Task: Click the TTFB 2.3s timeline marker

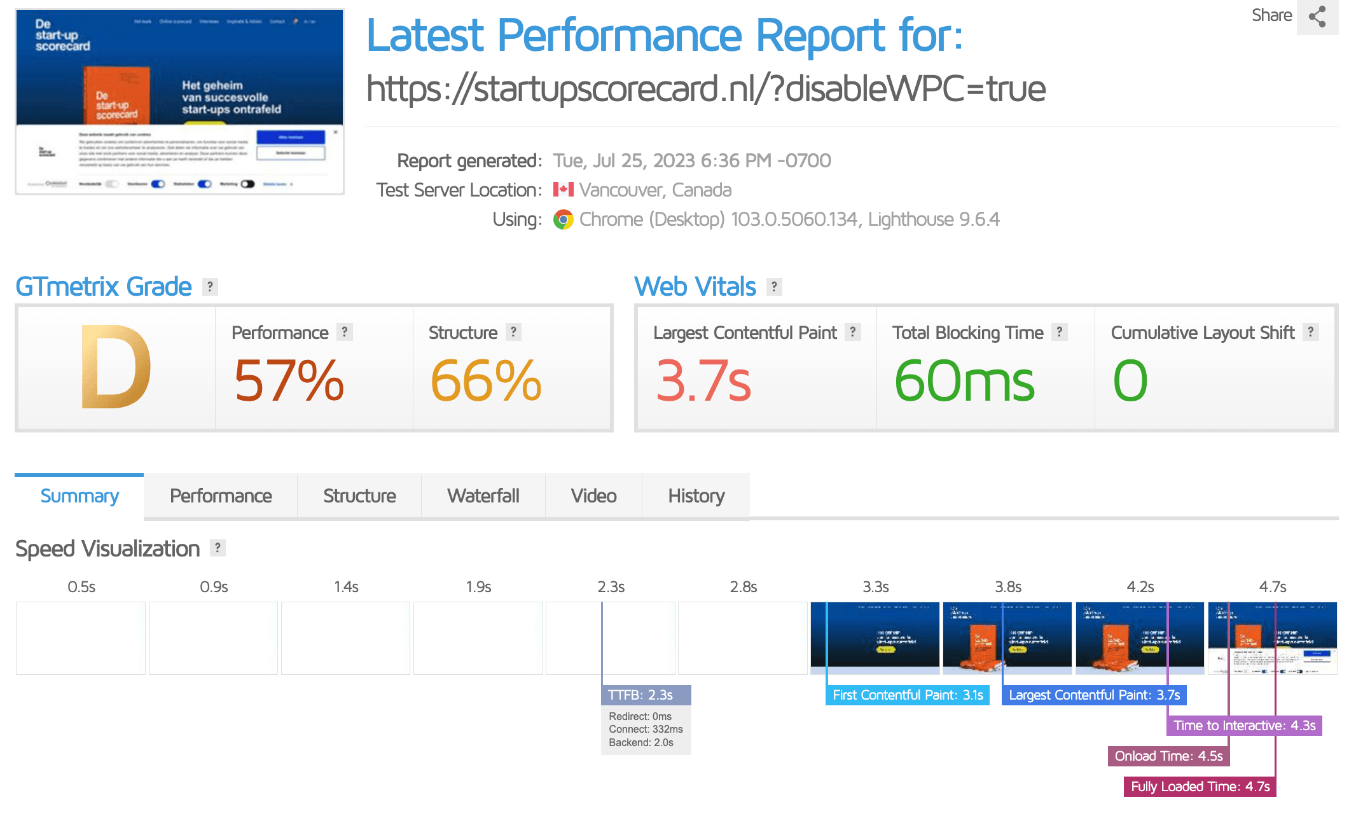Action: click(645, 695)
